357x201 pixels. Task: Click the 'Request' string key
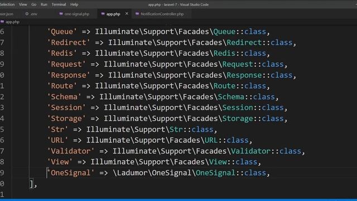click(66, 64)
